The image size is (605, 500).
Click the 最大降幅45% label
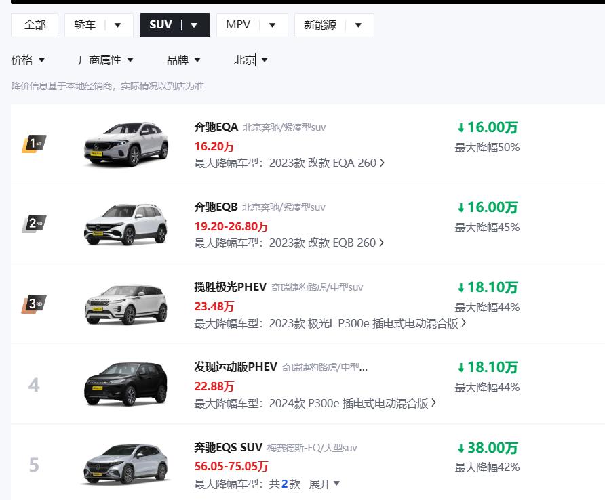(487, 228)
